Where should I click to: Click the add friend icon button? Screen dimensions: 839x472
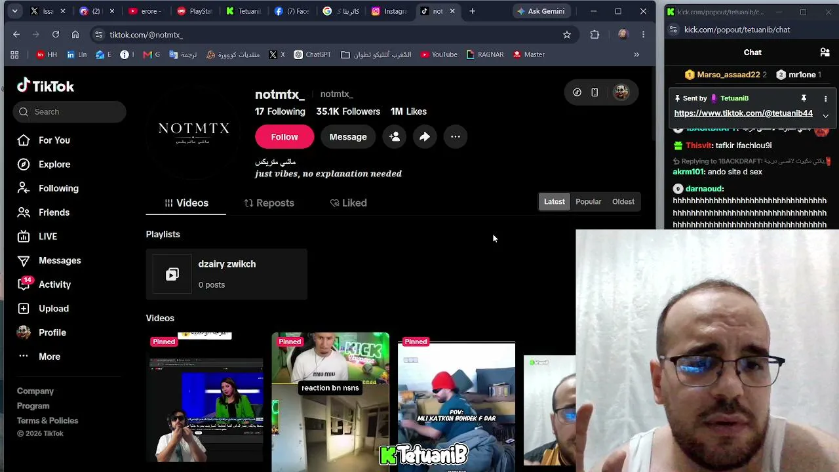coord(395,137)
